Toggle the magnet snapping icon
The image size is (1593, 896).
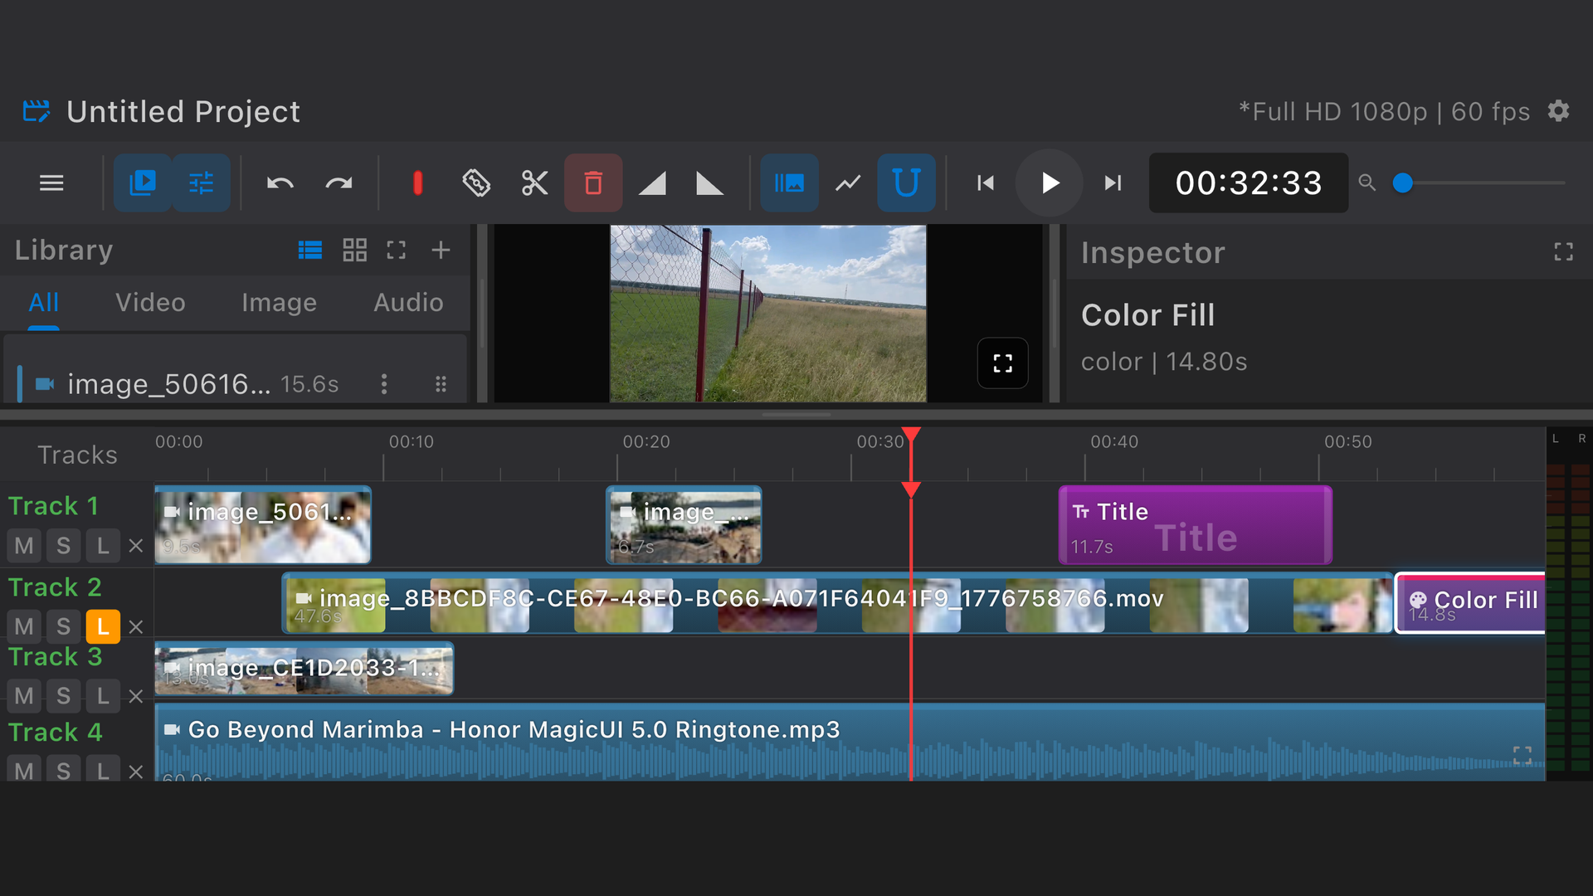point(905,183)
